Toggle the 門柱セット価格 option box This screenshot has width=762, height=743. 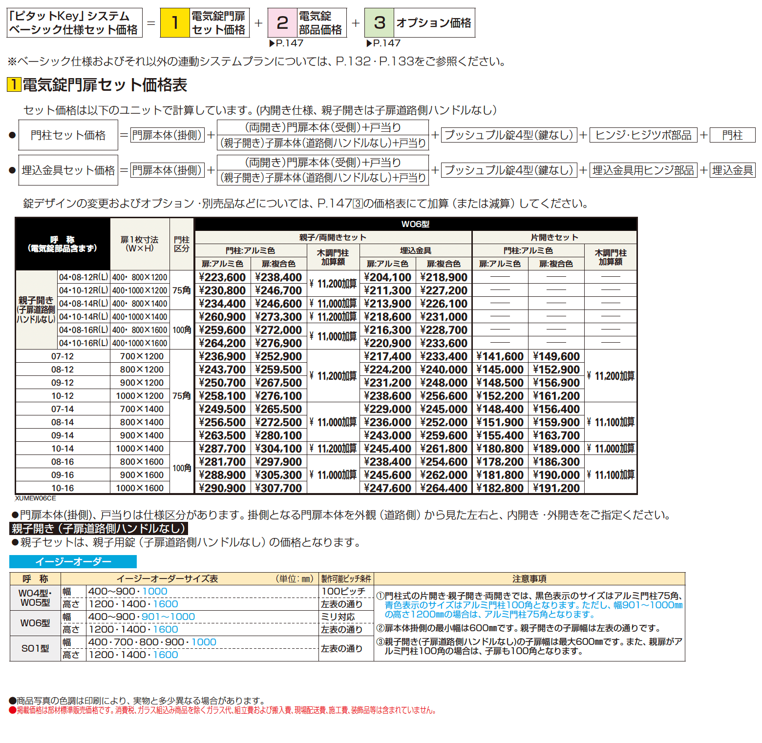point(67,136)
